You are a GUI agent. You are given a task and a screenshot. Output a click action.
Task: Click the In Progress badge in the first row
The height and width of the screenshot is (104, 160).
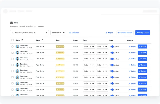pyautogui.click(x=60, y=46)
